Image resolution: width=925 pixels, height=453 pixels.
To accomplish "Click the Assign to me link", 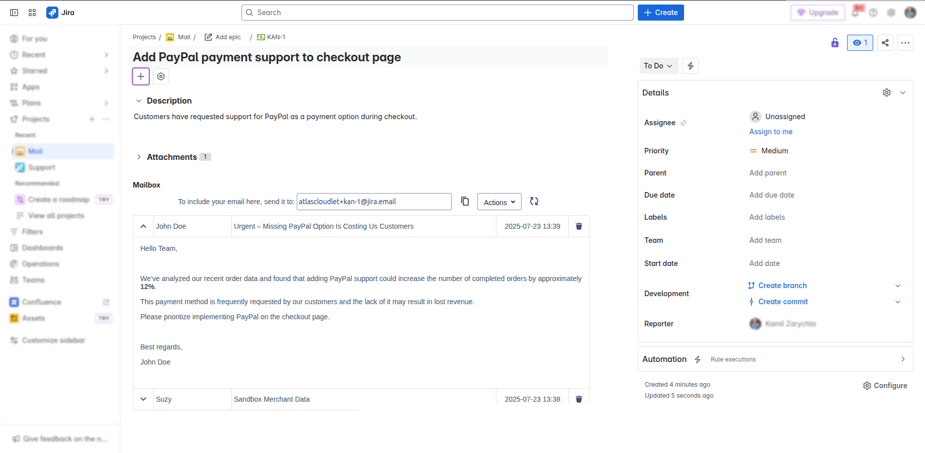I will [x=771, y=132].
